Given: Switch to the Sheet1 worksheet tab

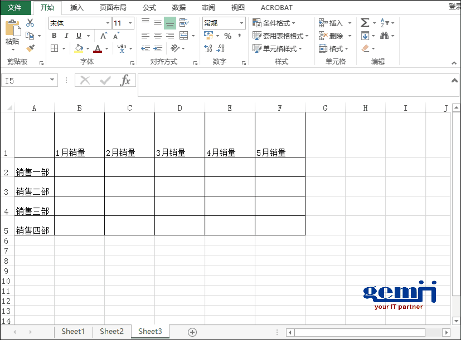Looking at the screenshot, I should pyautogui.click(x=72, y=332).
